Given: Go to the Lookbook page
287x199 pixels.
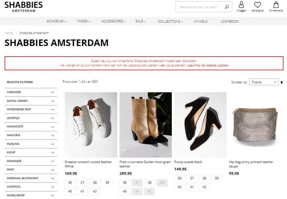Looking at the screenshot, I should pos(230,21).
